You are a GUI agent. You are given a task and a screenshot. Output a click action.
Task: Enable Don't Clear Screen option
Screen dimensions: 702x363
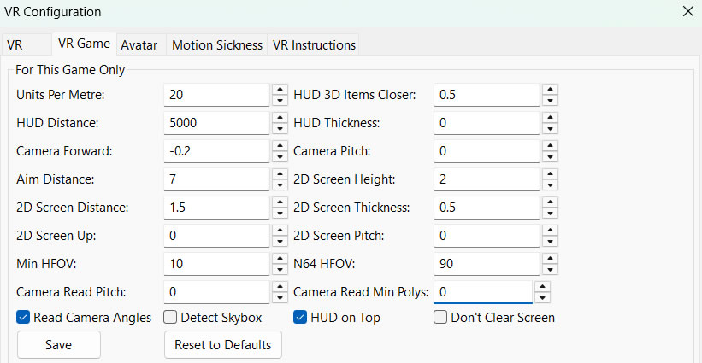point(440,318)
